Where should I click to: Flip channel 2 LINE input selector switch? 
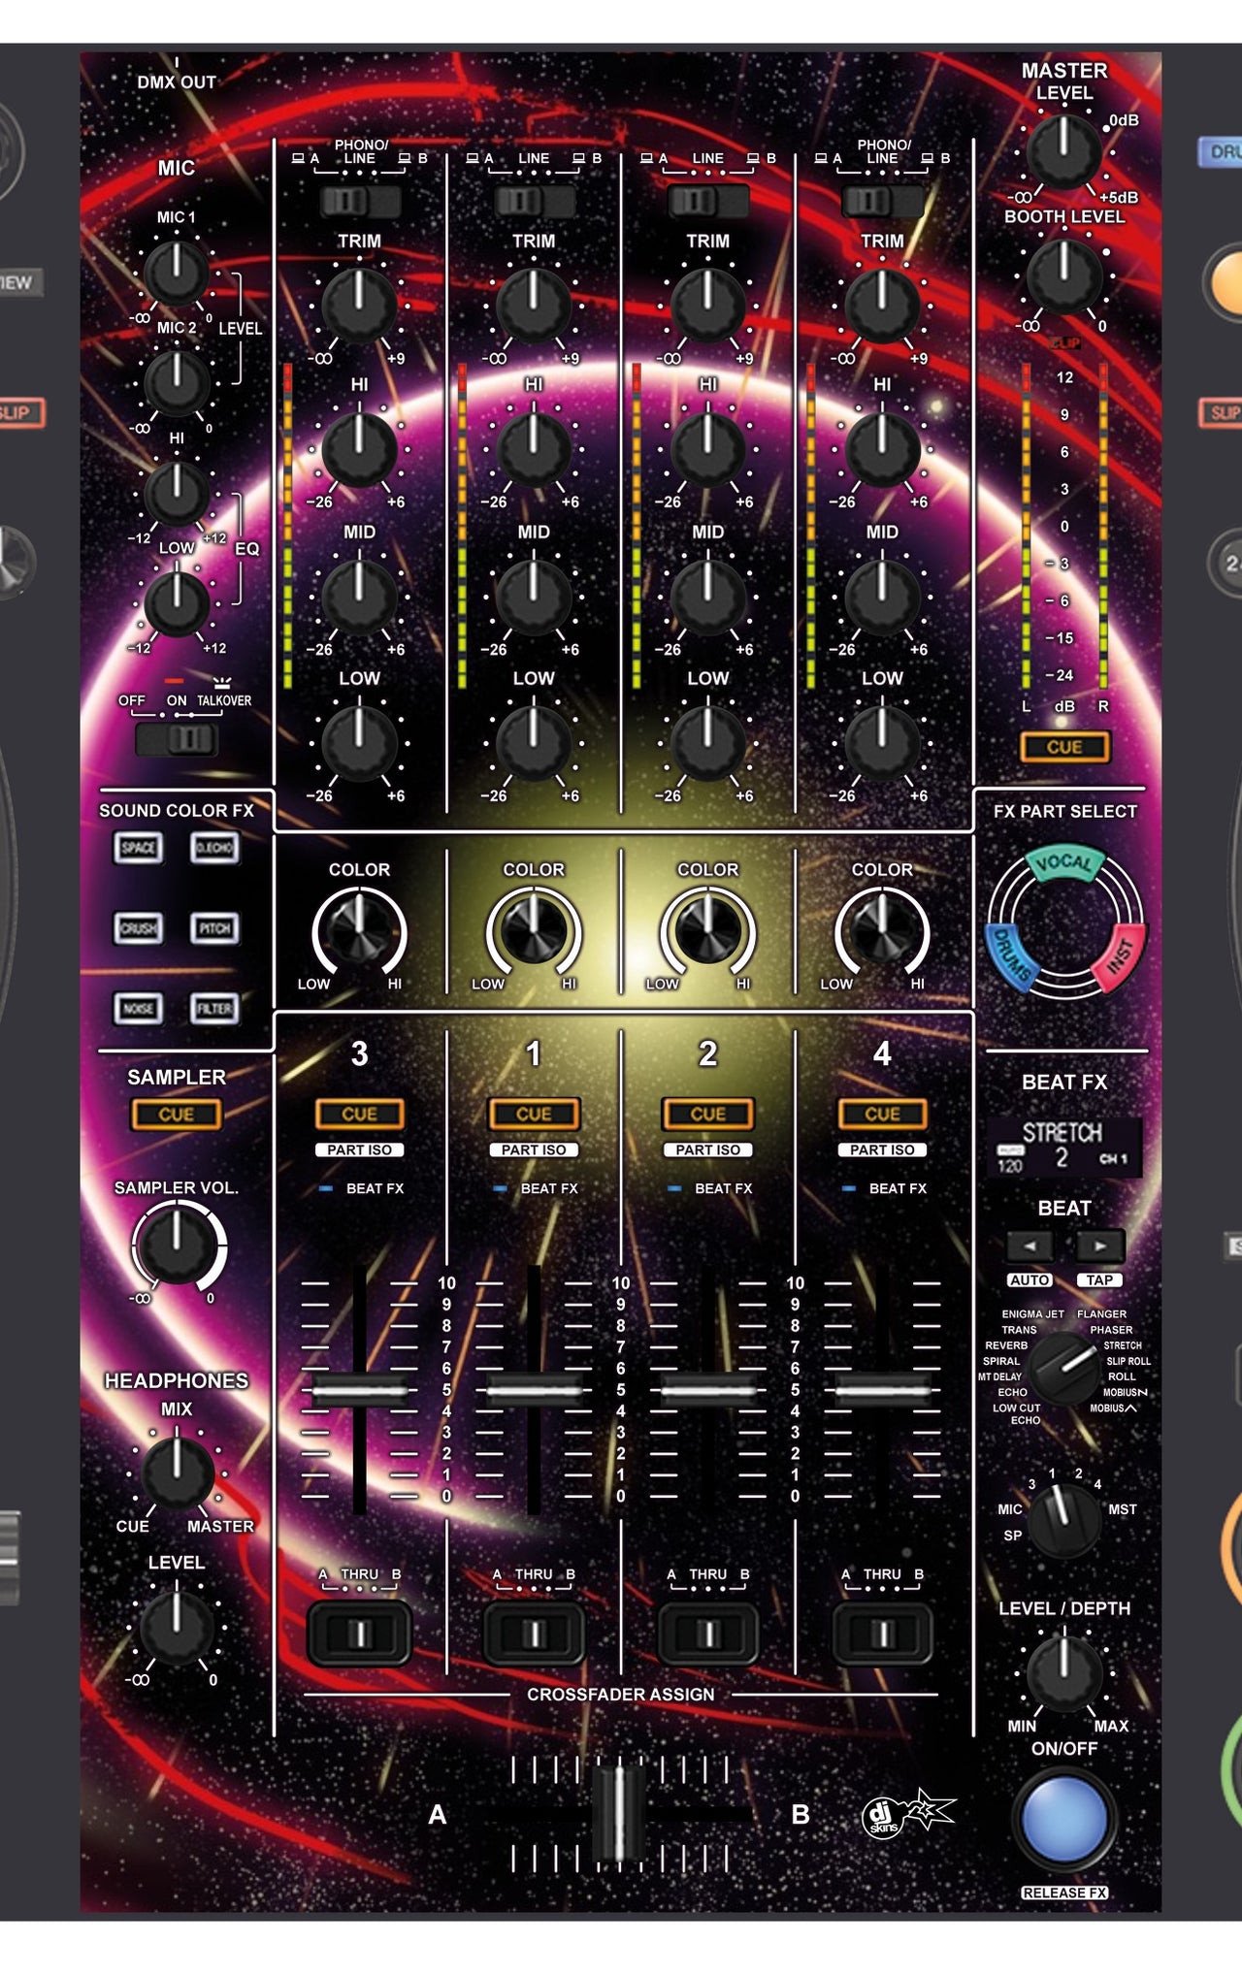[708, 202]
